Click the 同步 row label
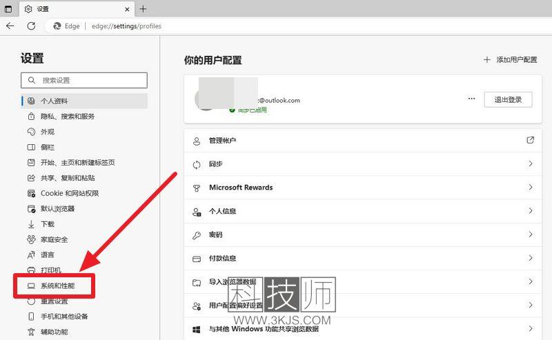 coord(215,164)
